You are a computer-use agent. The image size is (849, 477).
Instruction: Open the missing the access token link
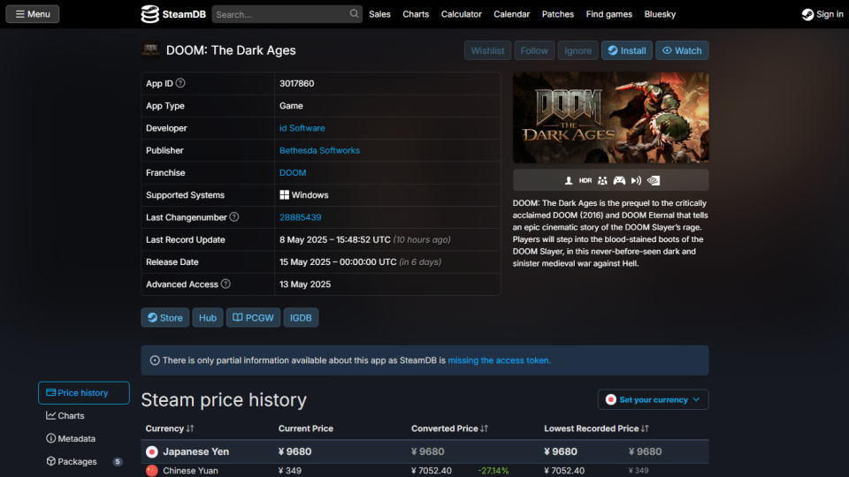pos(499,360)
